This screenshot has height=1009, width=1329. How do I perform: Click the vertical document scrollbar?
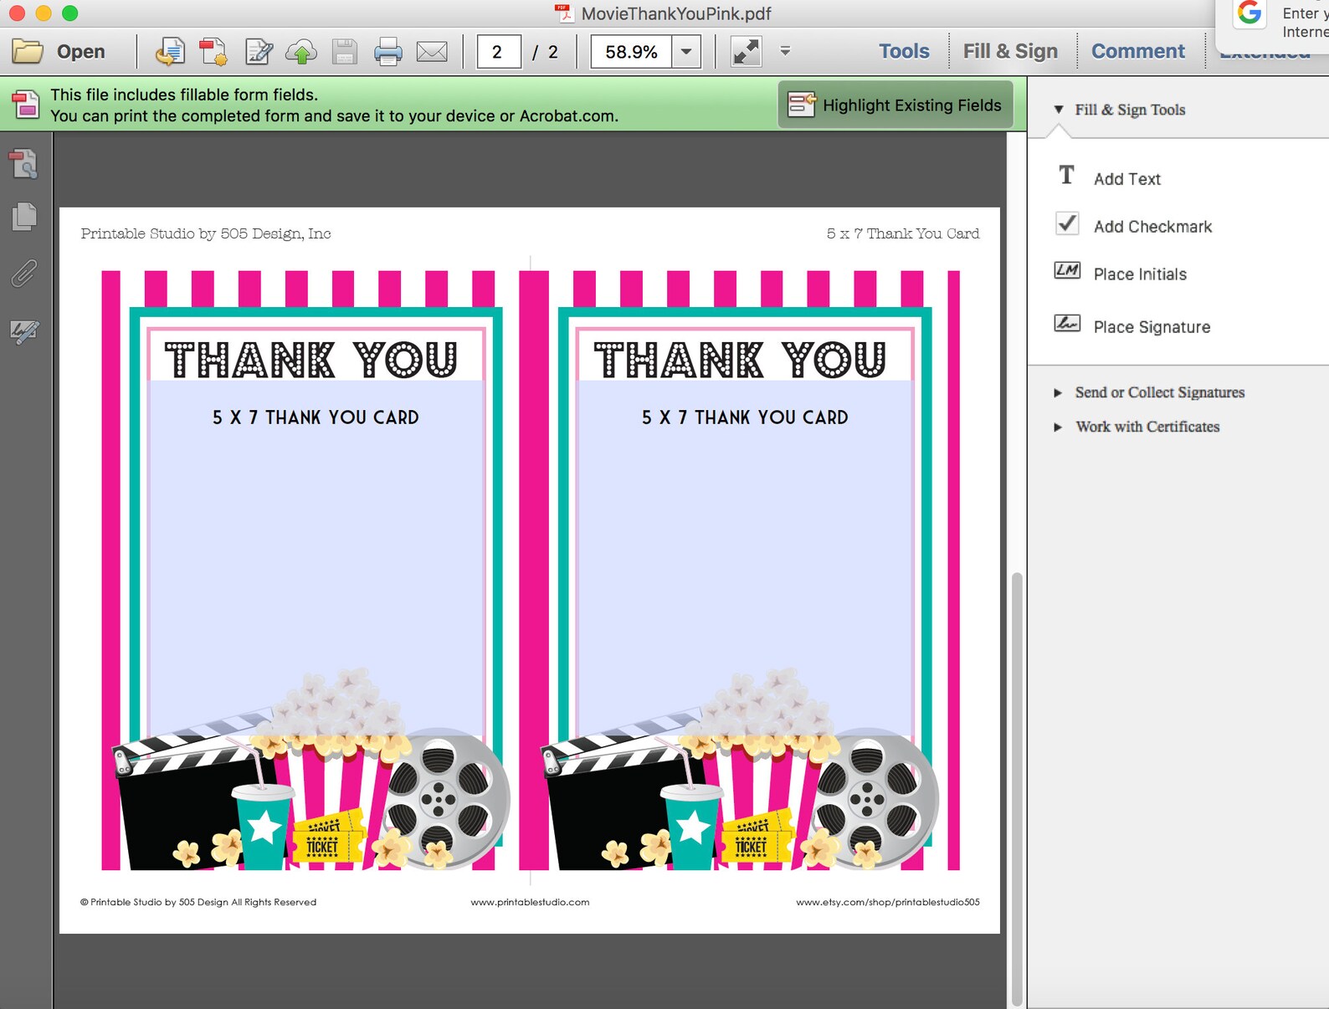[1017, 789]
